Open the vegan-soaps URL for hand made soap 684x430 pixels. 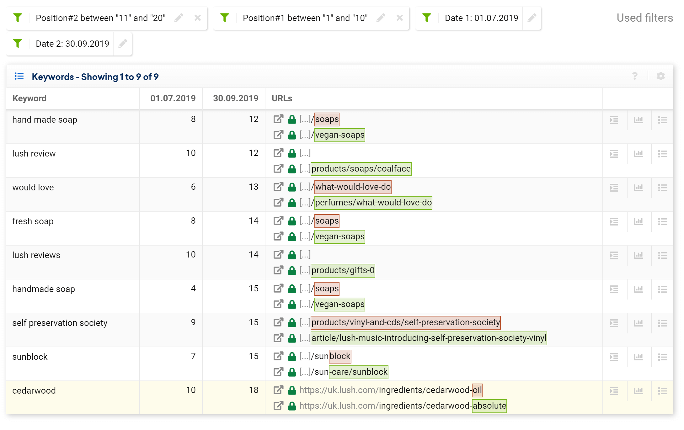tap(332, 135)
